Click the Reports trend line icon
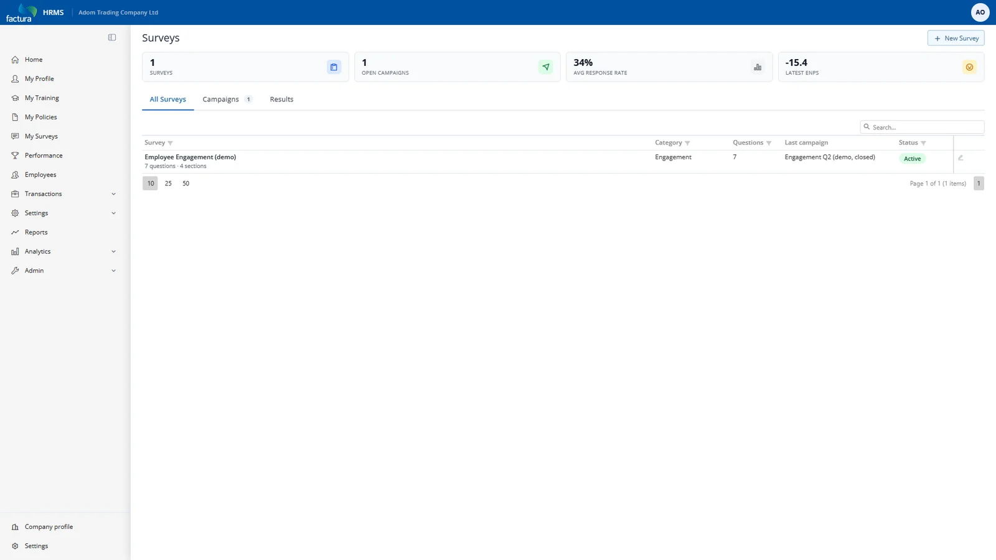 coord(15,233)
